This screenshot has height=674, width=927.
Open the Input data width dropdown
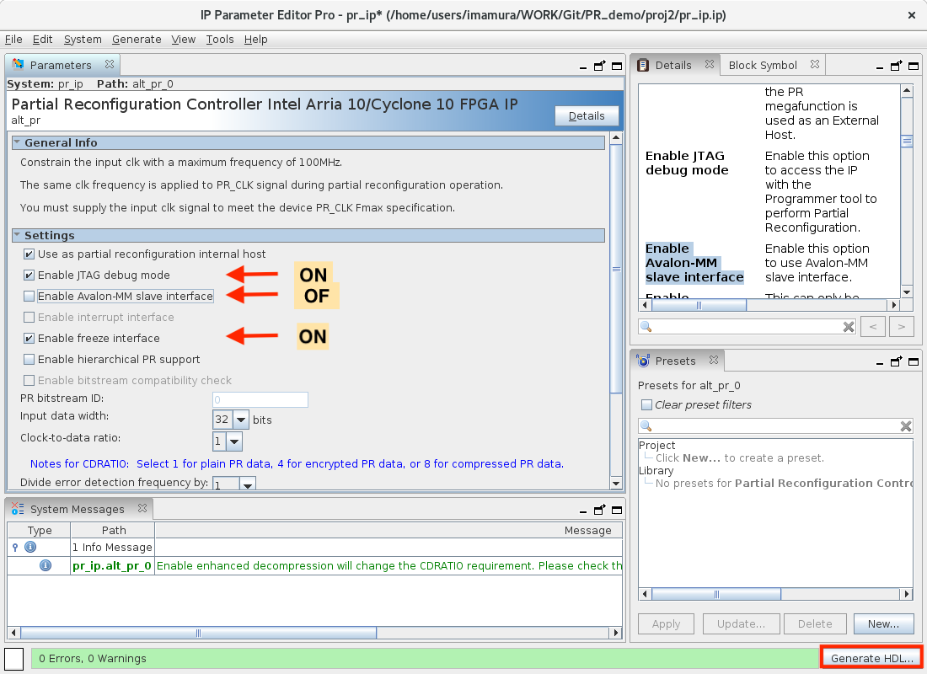(x=241, y=420)
